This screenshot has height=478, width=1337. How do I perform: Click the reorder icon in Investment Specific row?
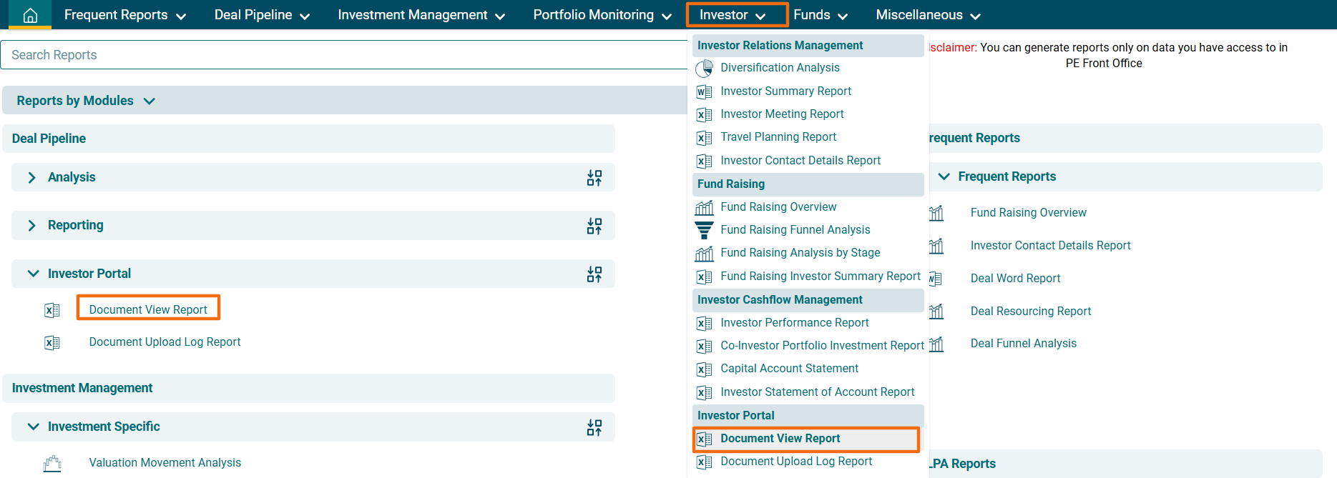[594, 427]
